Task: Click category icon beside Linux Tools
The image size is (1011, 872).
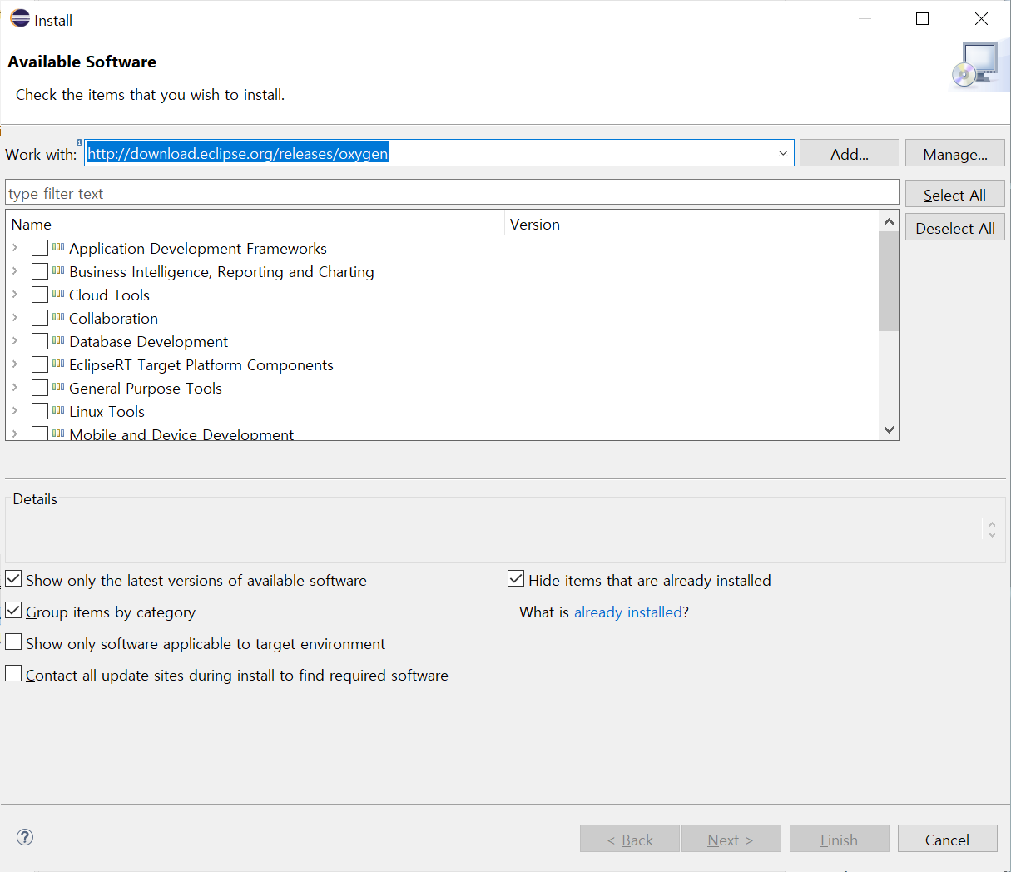Action: pos(58,410)
